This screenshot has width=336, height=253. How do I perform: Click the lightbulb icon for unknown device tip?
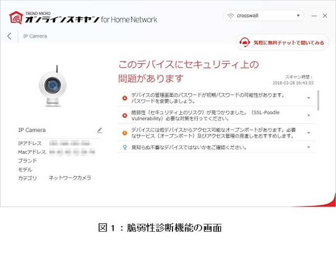125,147
